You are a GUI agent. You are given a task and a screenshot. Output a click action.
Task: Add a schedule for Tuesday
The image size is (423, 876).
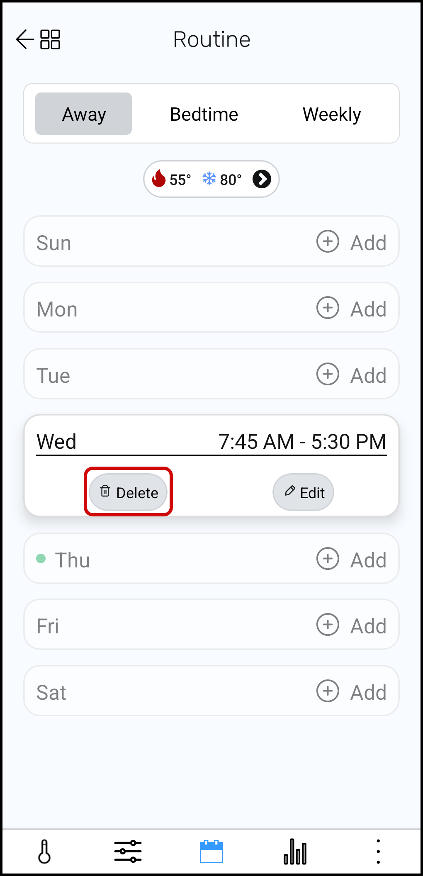click(x=351, y=375)
